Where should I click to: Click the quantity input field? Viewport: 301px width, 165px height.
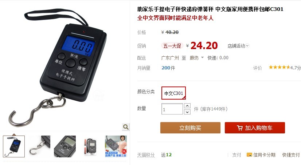pyautogui.click(x=172, y=109)
